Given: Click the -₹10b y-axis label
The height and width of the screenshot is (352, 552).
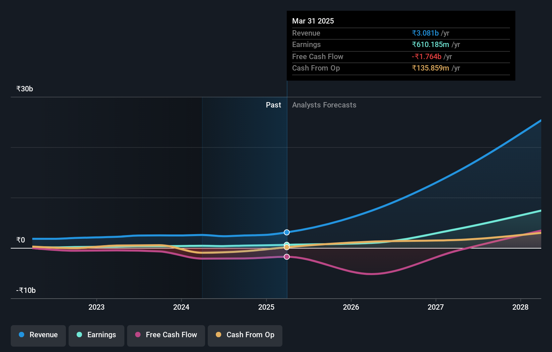Looking at the screenshot, I should pos(26,291).
